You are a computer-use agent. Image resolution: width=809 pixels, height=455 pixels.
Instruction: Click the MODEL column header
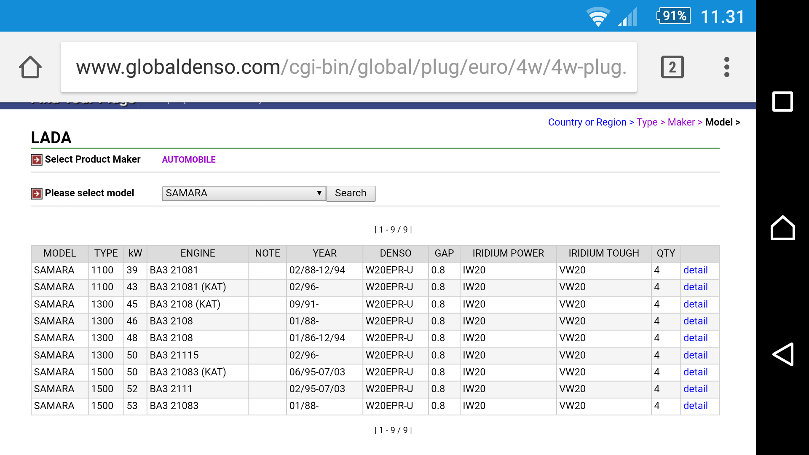click(59, 253)
